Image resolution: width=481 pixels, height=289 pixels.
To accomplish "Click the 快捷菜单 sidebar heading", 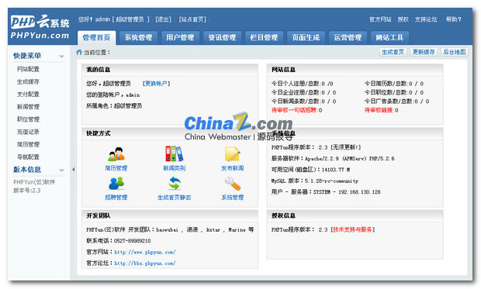I will (27, 56).
